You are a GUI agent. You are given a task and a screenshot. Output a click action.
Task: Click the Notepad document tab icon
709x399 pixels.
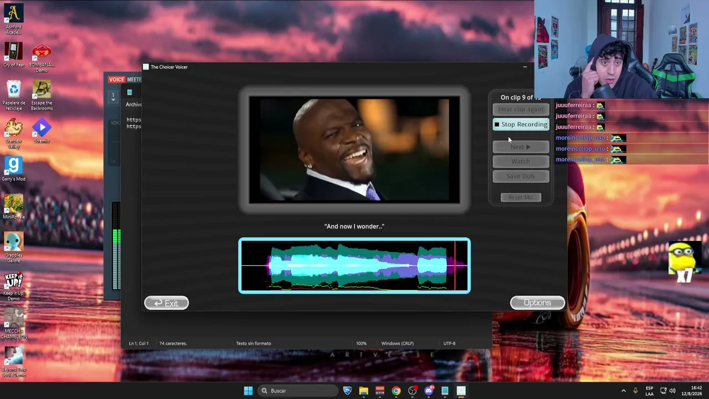click(x=129, y=93)
